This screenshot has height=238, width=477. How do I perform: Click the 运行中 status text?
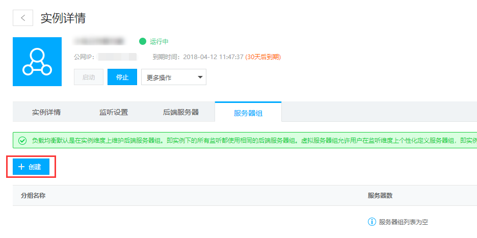click(x=159, y=41)
